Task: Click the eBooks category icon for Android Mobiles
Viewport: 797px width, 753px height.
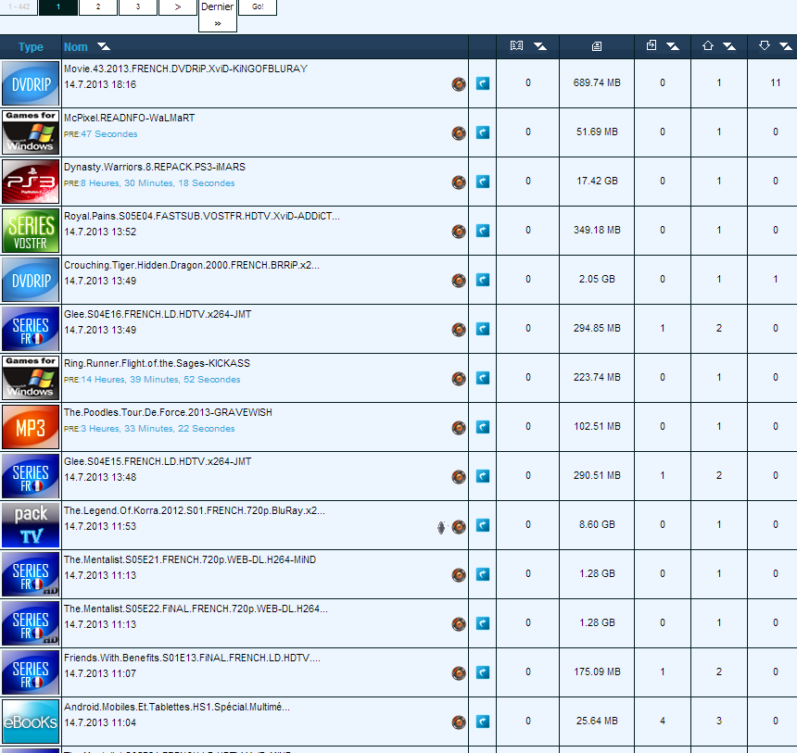Action: click(x=31, y=722)
